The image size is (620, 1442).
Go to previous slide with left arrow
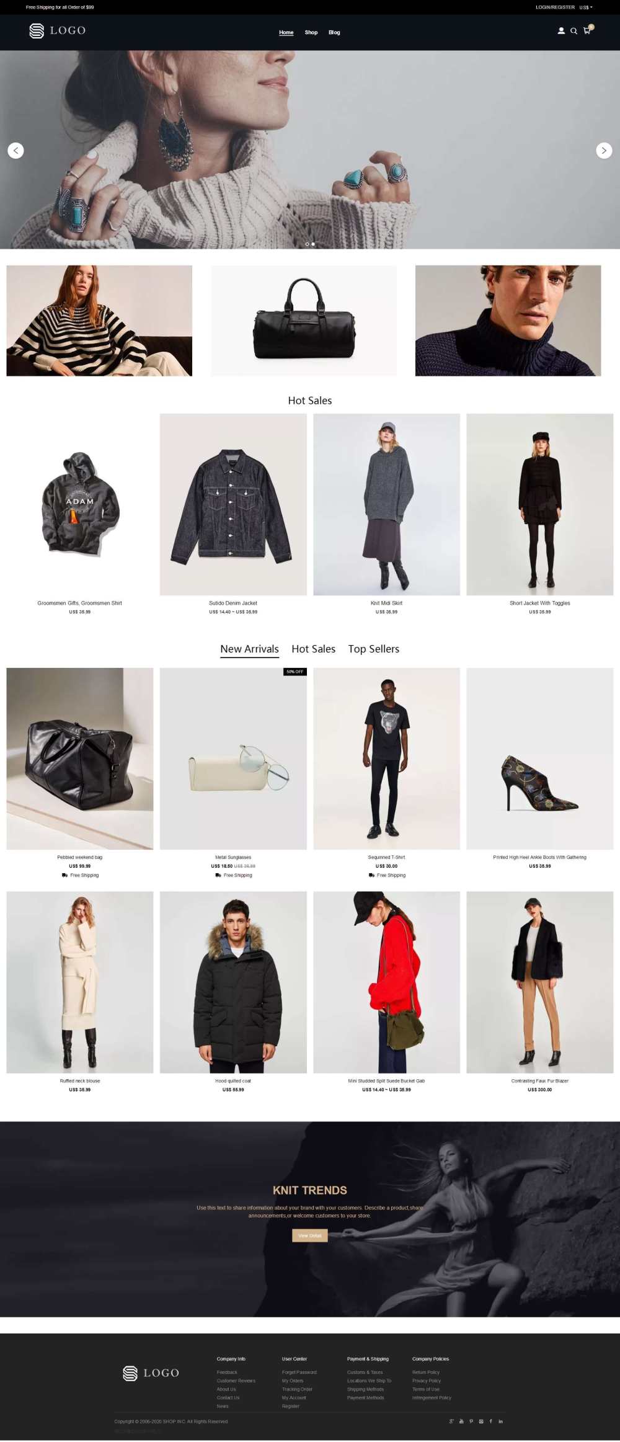[x=15, y=151]
